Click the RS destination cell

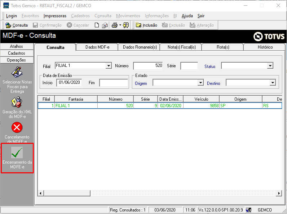click(272, 106)
